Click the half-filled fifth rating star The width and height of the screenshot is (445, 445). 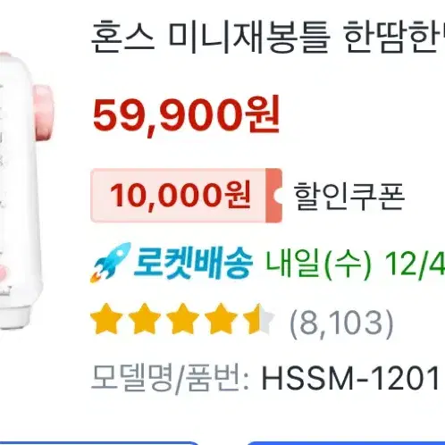[x=258, y=319]
